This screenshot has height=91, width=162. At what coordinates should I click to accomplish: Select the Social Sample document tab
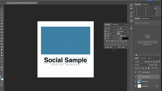22,3
